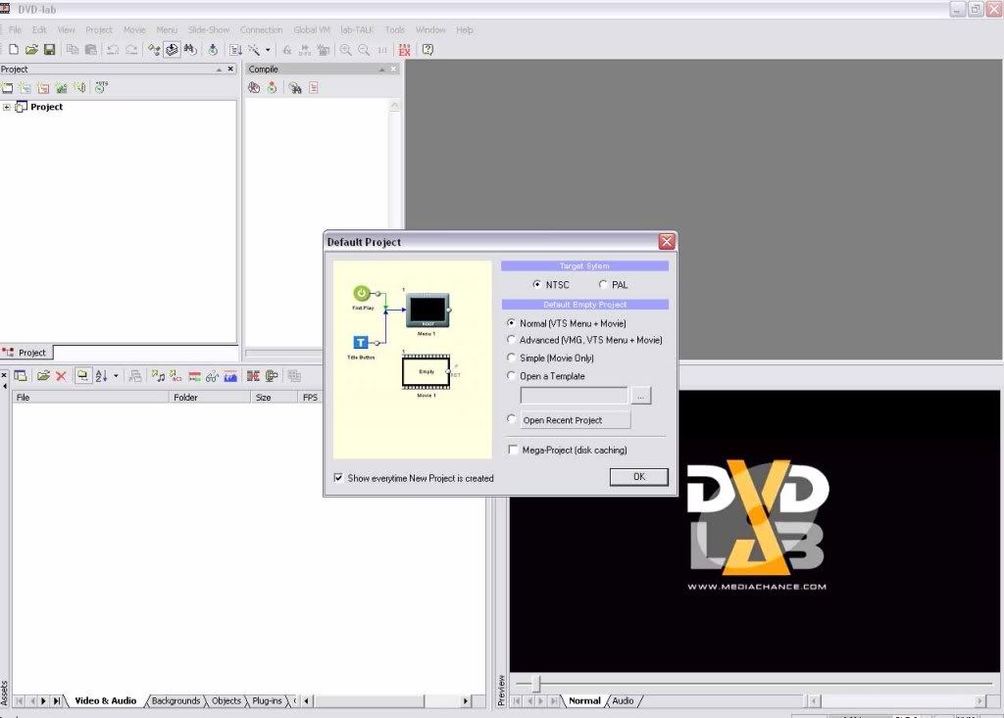Screen dimensions: 1004x718
Task: Choose Simple (Movie Only) project
Action: point(511,358)
